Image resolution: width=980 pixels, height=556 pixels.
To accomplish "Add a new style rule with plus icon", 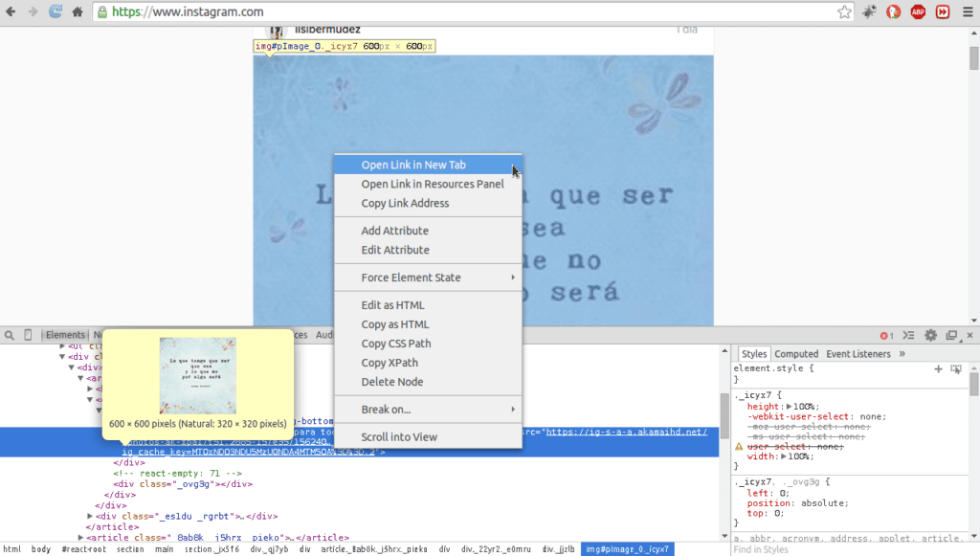I will (938, 368).
